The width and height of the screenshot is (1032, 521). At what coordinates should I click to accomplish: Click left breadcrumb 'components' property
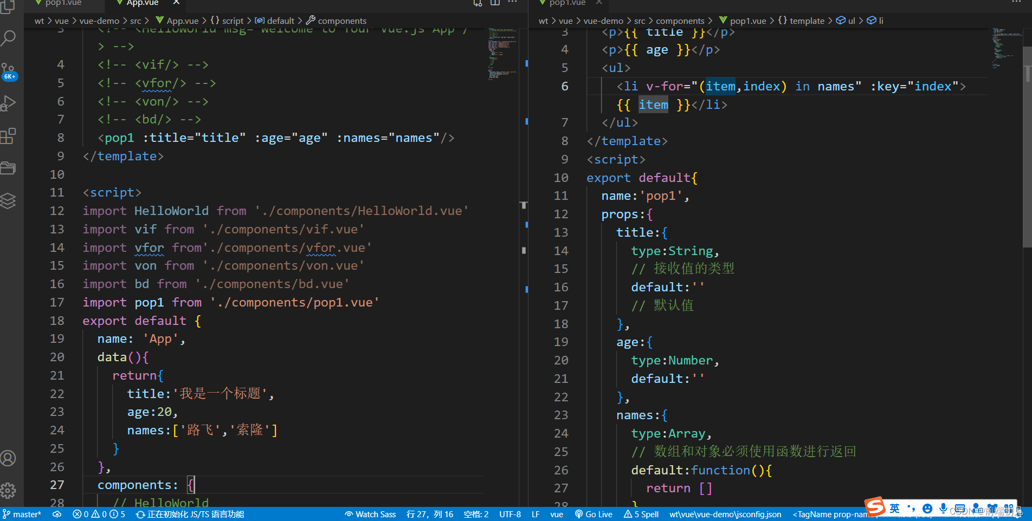pos(337,21)
